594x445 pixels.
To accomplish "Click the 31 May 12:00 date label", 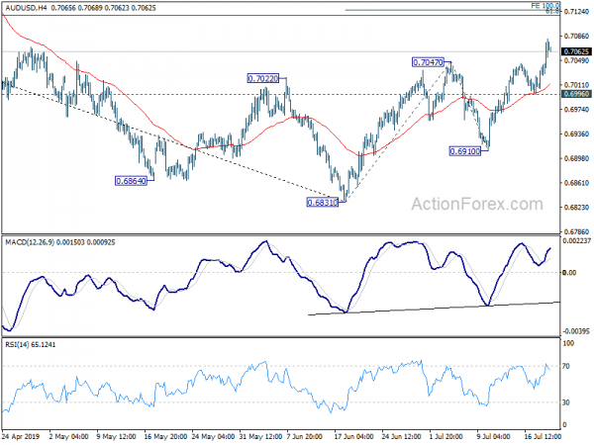I will click(x=260, y=437).
